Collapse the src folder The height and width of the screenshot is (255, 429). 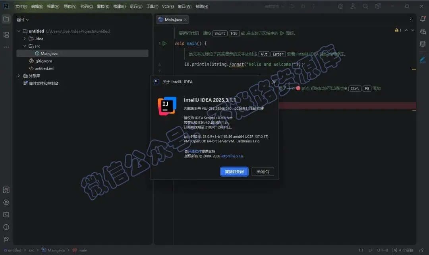pos(25,46)
